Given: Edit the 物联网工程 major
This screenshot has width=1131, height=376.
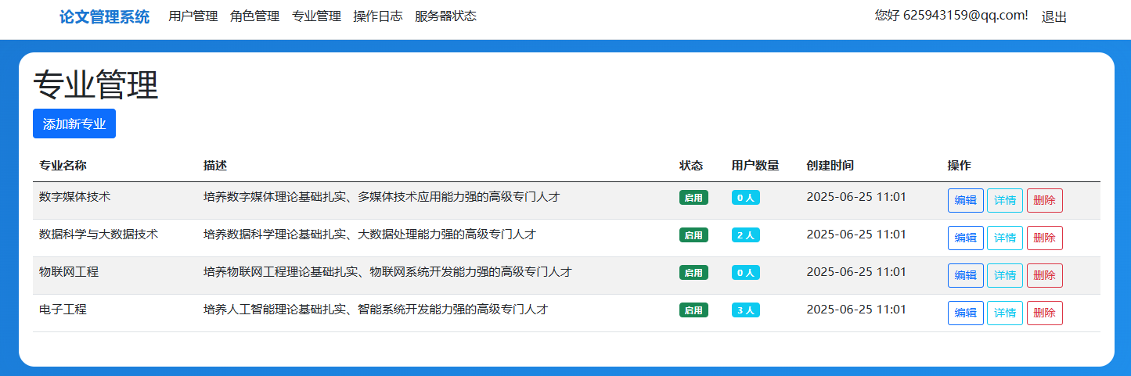Looking at the screenshot, I should (965, 275).
